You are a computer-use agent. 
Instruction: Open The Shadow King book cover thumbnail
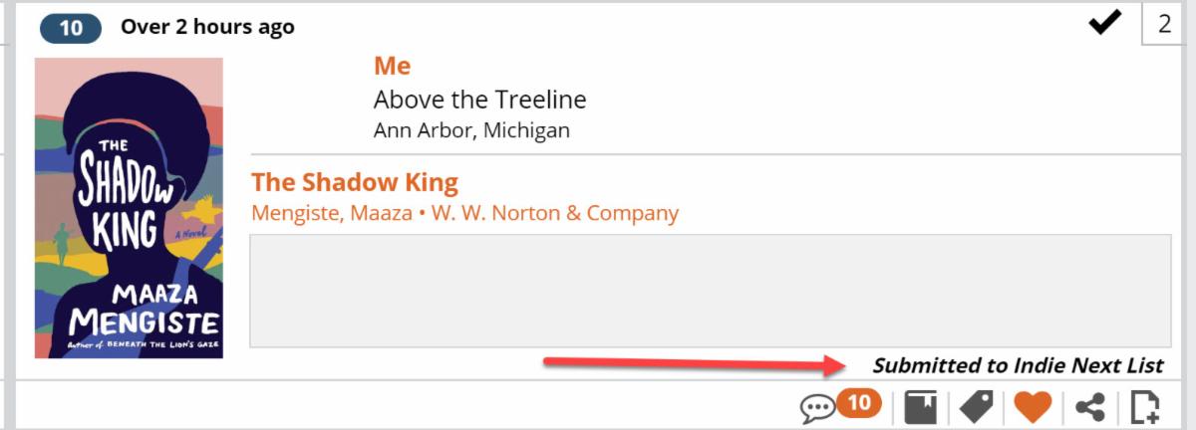tap(129, 208)
